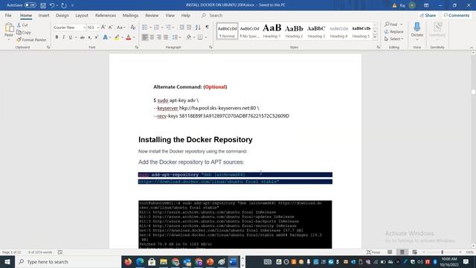Click the Undo arrow icon
476x268 pixels.
tap(52, 5)
